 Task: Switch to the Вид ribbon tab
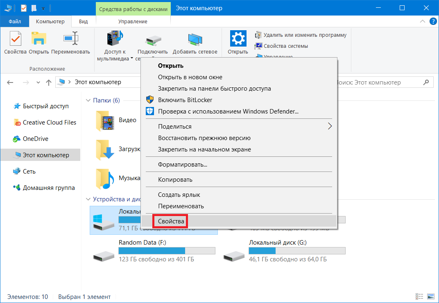84,22
